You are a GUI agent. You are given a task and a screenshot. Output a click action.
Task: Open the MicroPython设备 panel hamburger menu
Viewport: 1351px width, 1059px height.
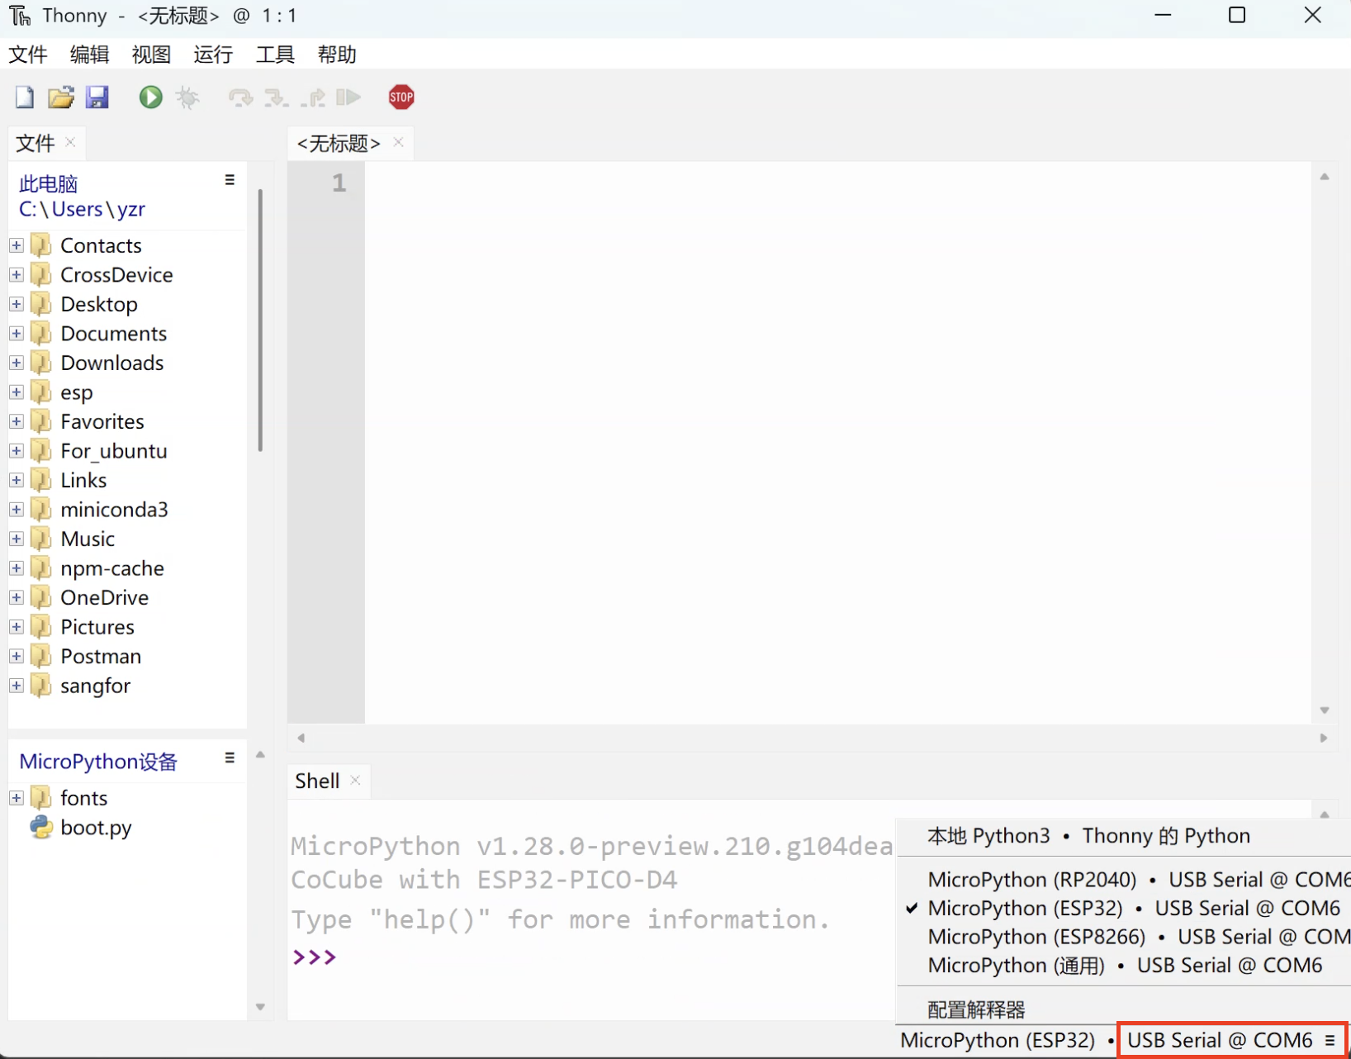(230, 758)
